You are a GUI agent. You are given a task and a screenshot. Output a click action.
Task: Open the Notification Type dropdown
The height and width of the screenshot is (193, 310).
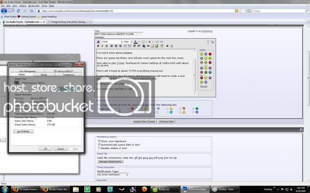tap(113, 175)
